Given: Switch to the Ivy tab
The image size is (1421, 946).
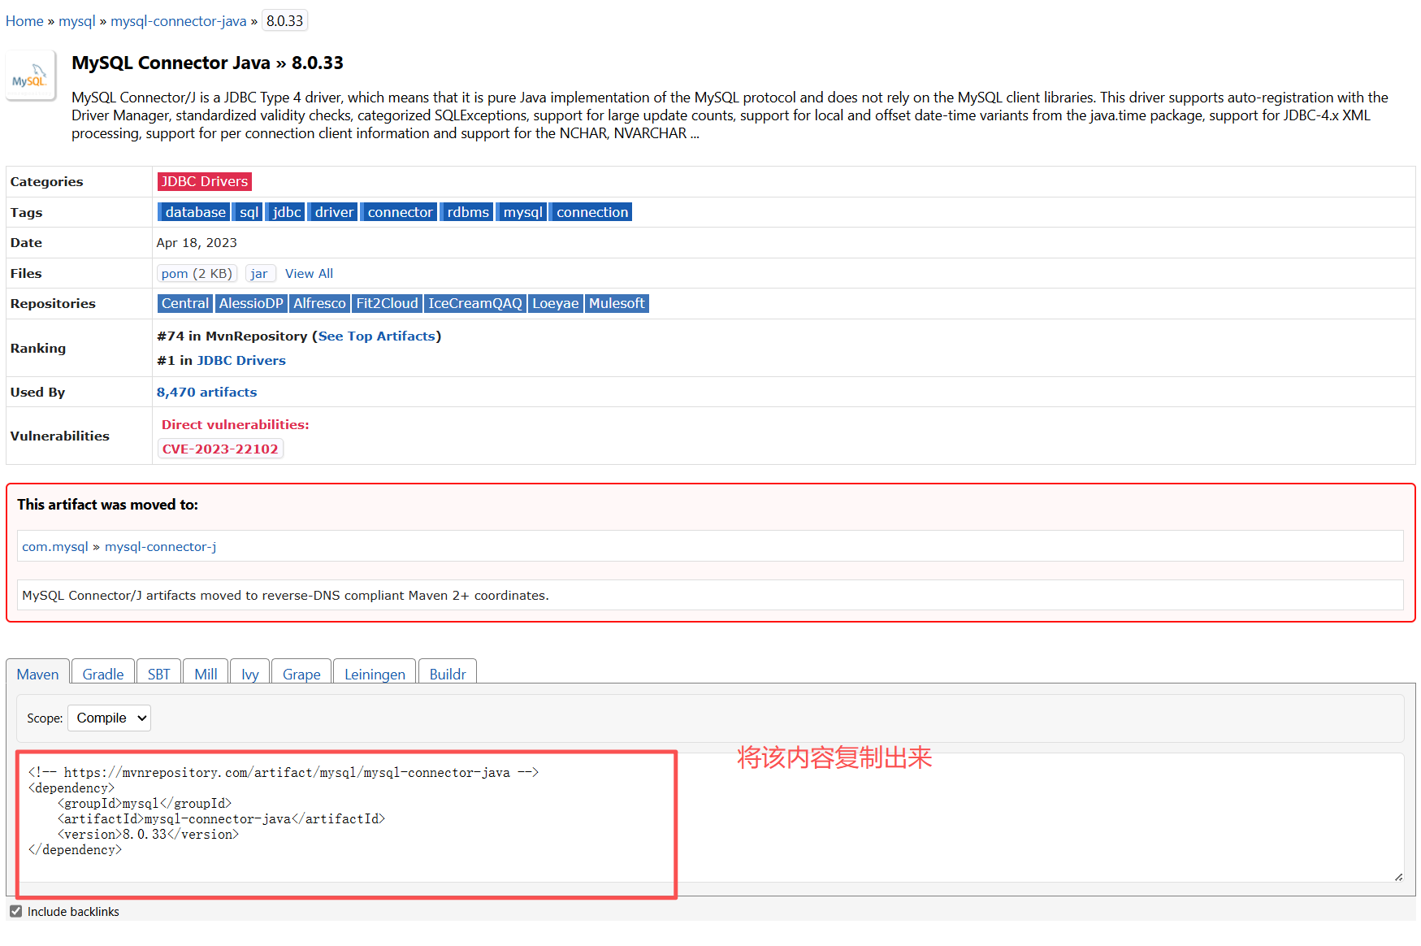Looking at the screenshot, I should (250, 673).
